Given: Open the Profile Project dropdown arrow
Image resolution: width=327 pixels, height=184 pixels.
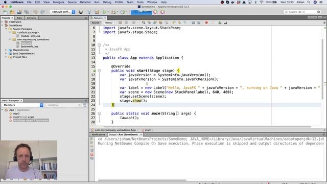Looking at the screenshot, I should tap(127, 12).
